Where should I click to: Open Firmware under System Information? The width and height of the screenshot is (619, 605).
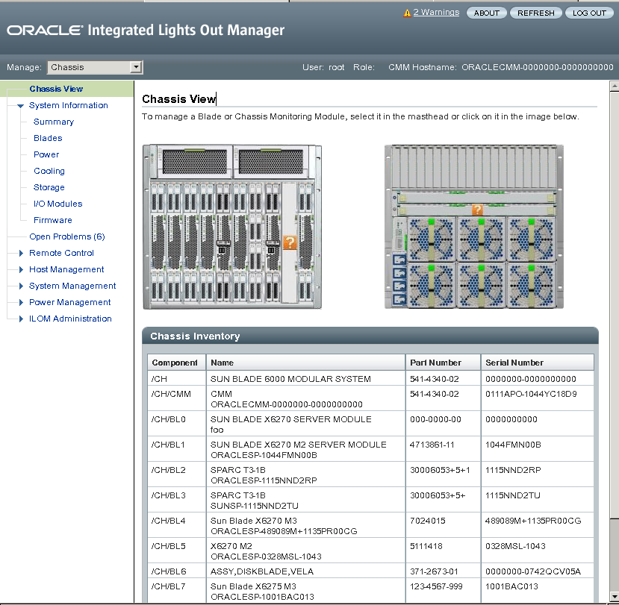pos(53,220)
